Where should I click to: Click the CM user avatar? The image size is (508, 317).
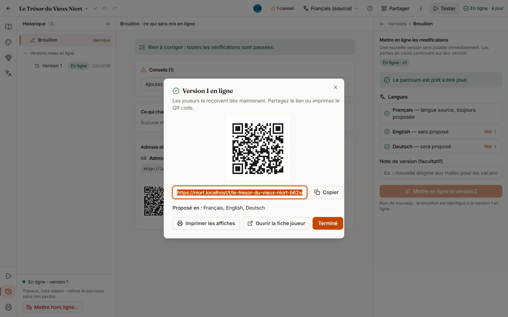click(258, 8)
